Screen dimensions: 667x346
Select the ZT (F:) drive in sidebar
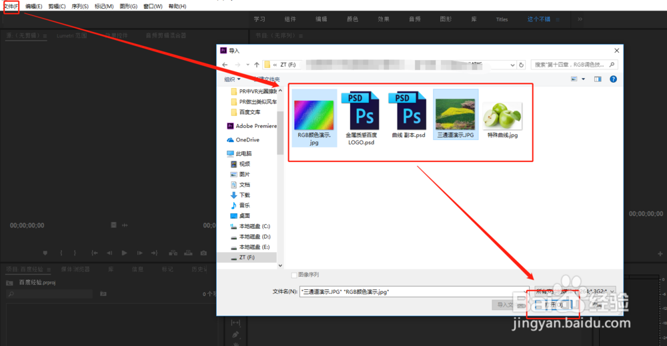tap(247, 257)
